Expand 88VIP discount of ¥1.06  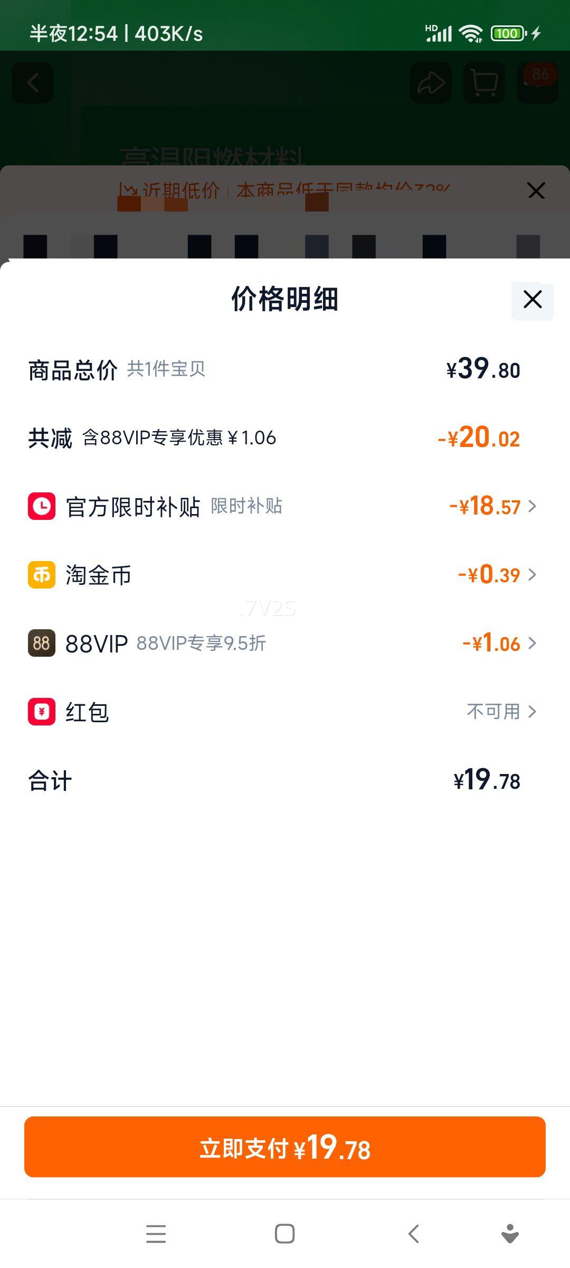coord(499,643)
